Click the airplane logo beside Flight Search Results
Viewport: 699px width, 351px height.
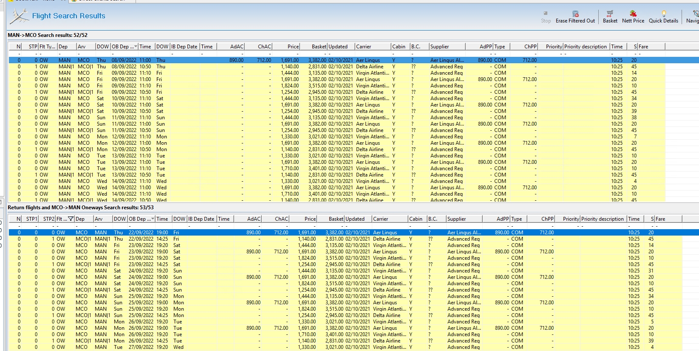point(19,17)
